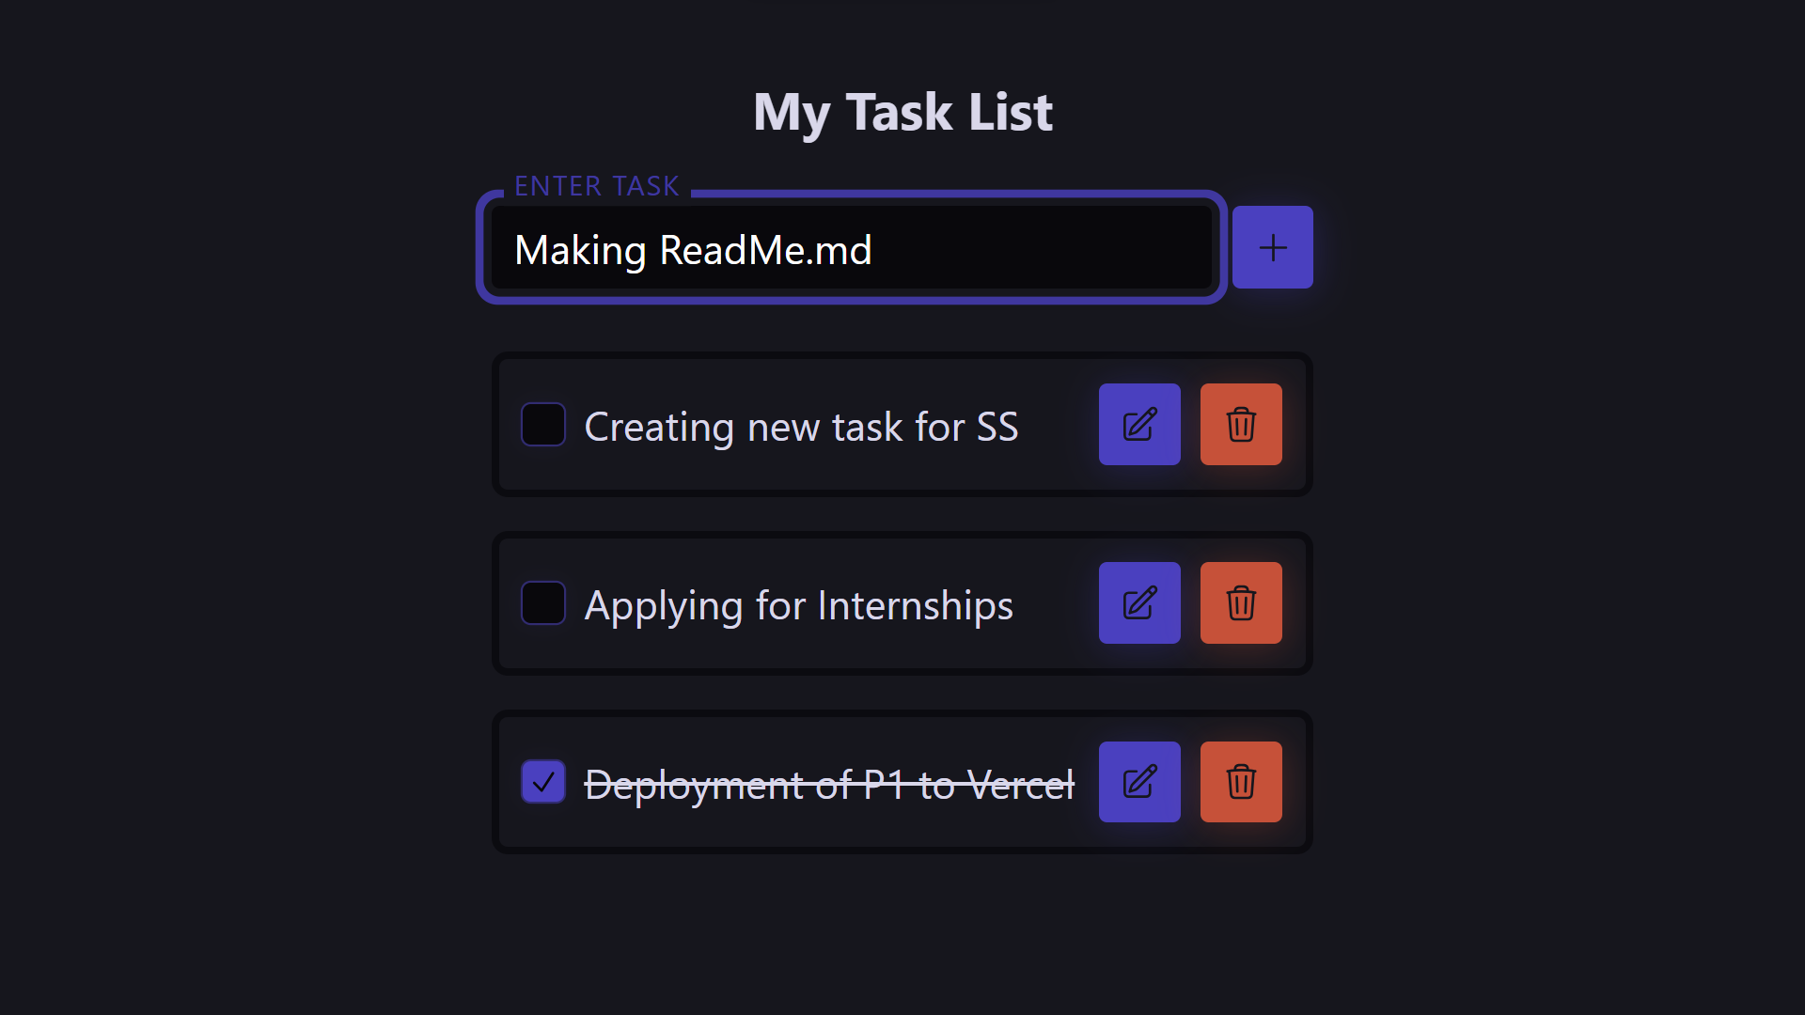Check off 'Creating new task for SS'

[543, 424]
